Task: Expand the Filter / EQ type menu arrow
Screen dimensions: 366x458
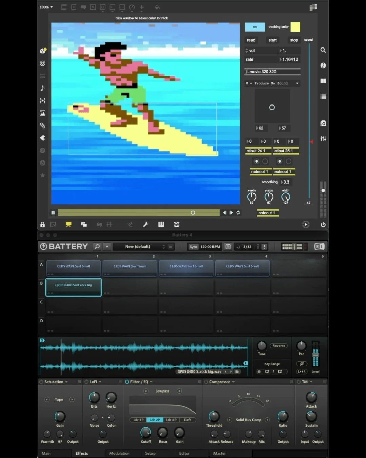Action: 151,382
